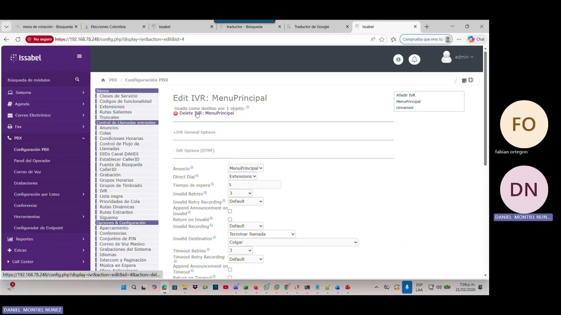Open the read aloud icon in address bar
This screenshot has height=315, width=561.
[373, 39]
